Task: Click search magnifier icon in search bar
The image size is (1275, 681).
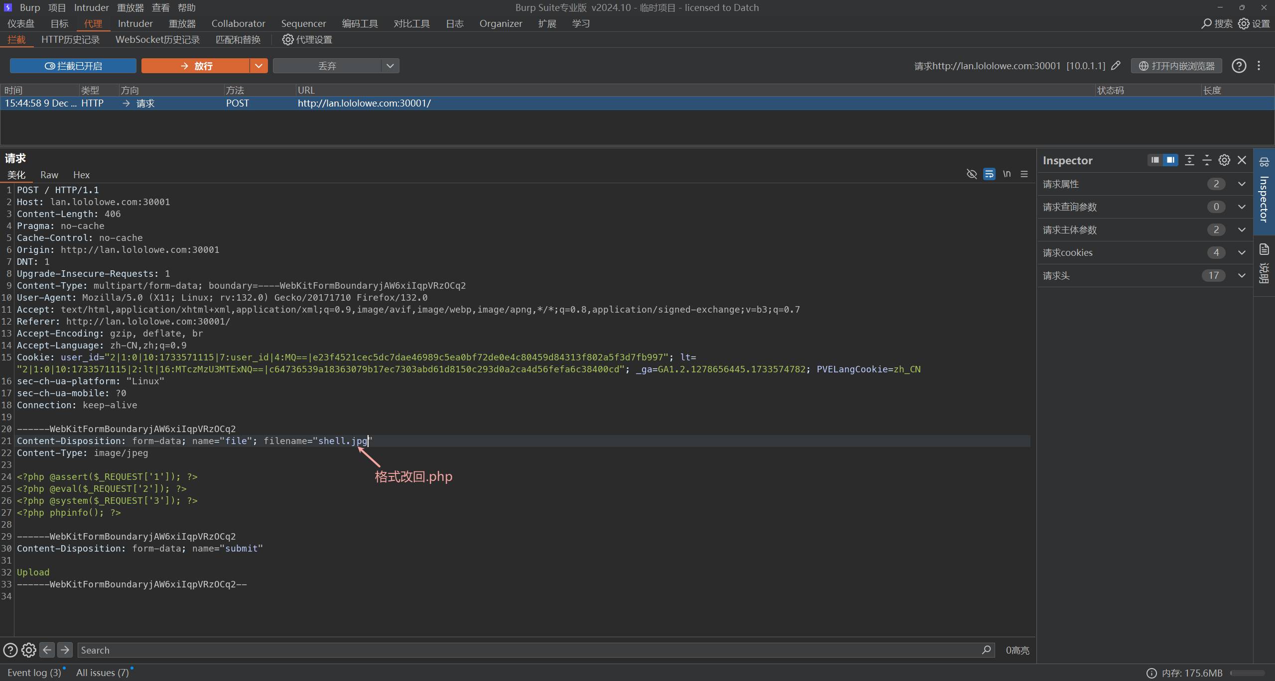Action: click(x=986, y=650)
